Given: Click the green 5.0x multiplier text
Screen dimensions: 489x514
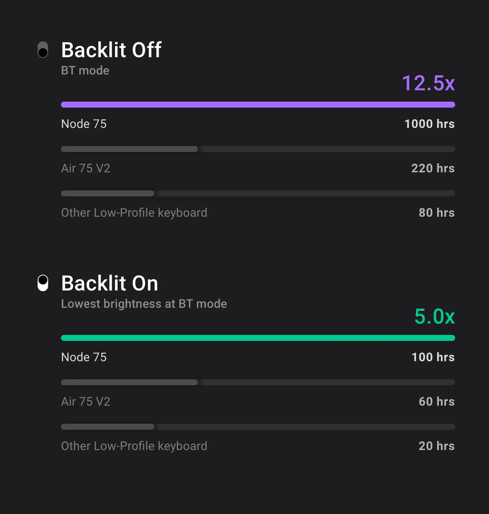Looking at the screenshot, I should coord(434,316).
